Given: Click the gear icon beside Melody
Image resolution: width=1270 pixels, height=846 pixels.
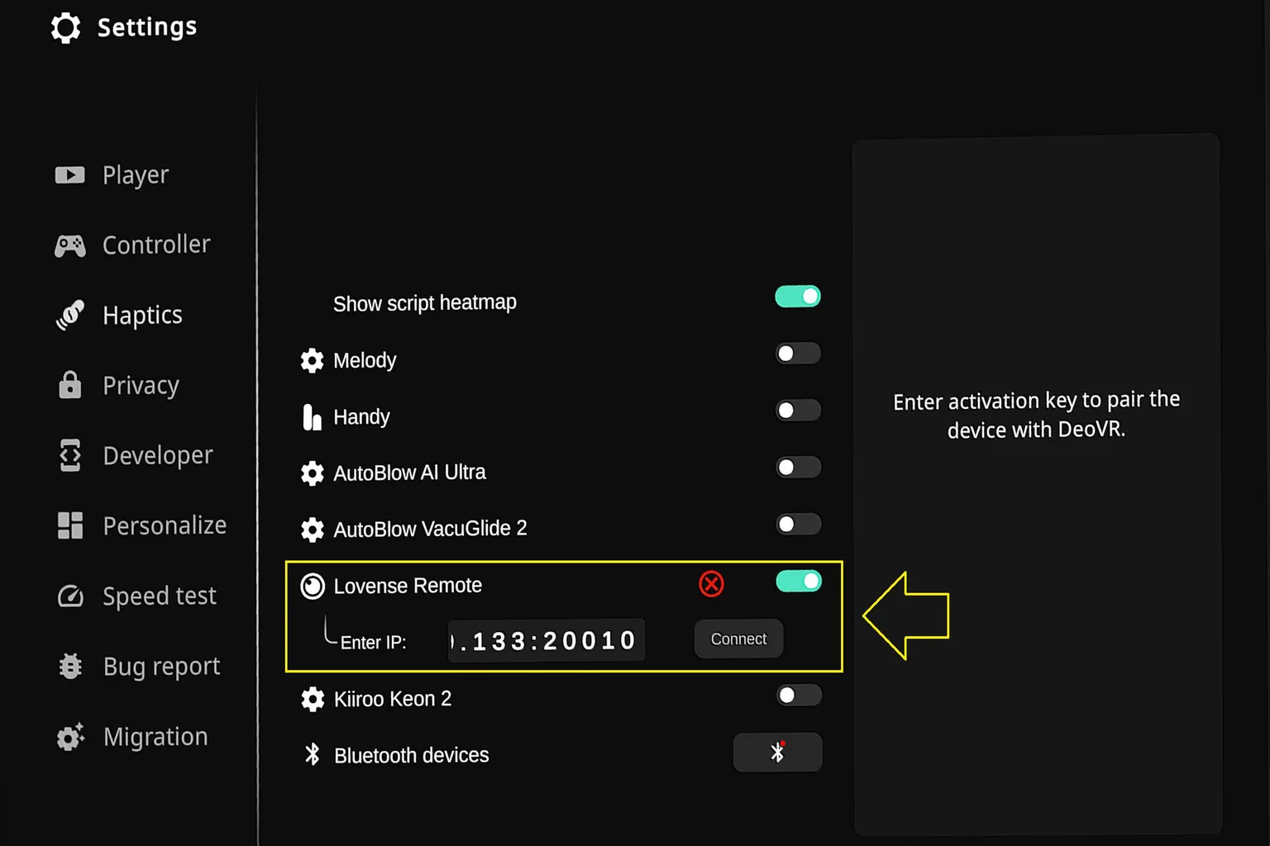Looking at the screenshot, I should click(x=313, y=360).
